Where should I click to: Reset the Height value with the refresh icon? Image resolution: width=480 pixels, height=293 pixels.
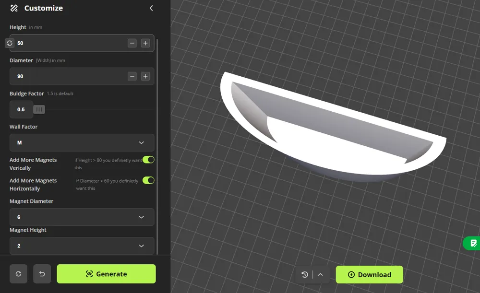click(10, 43)
